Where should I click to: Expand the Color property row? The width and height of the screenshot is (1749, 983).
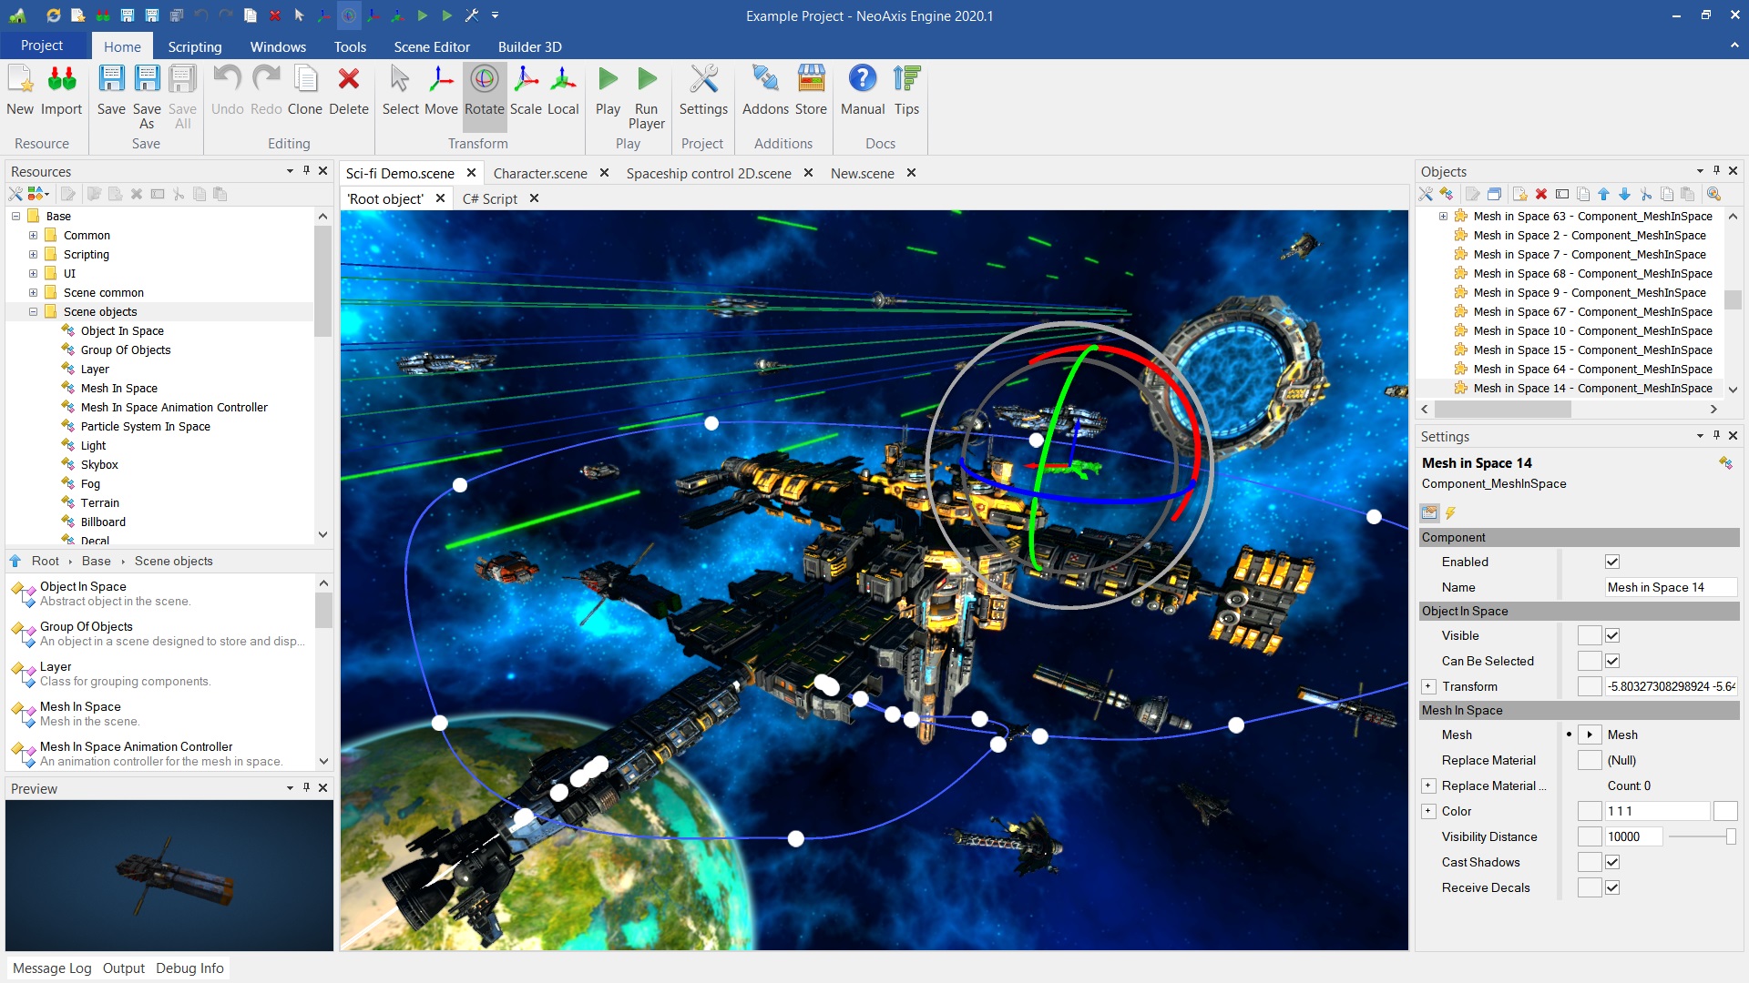coord(1428,811)
